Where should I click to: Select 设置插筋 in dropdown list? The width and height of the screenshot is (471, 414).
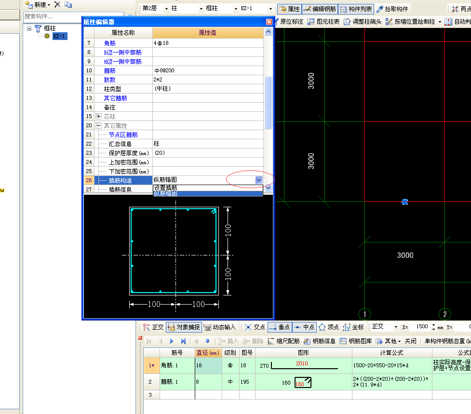pos(208,187)
